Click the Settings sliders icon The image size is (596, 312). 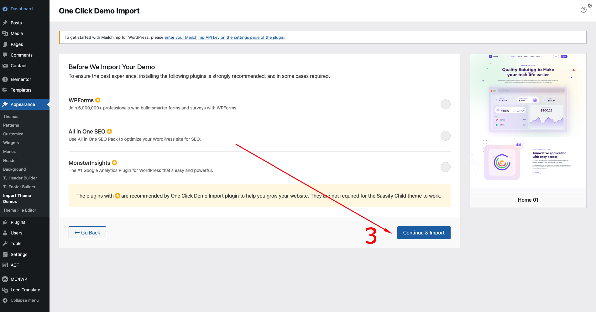5,254
